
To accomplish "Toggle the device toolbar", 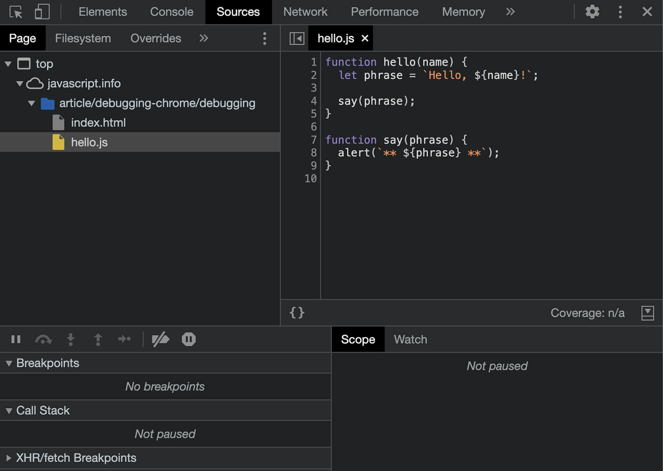I will 41,12.
